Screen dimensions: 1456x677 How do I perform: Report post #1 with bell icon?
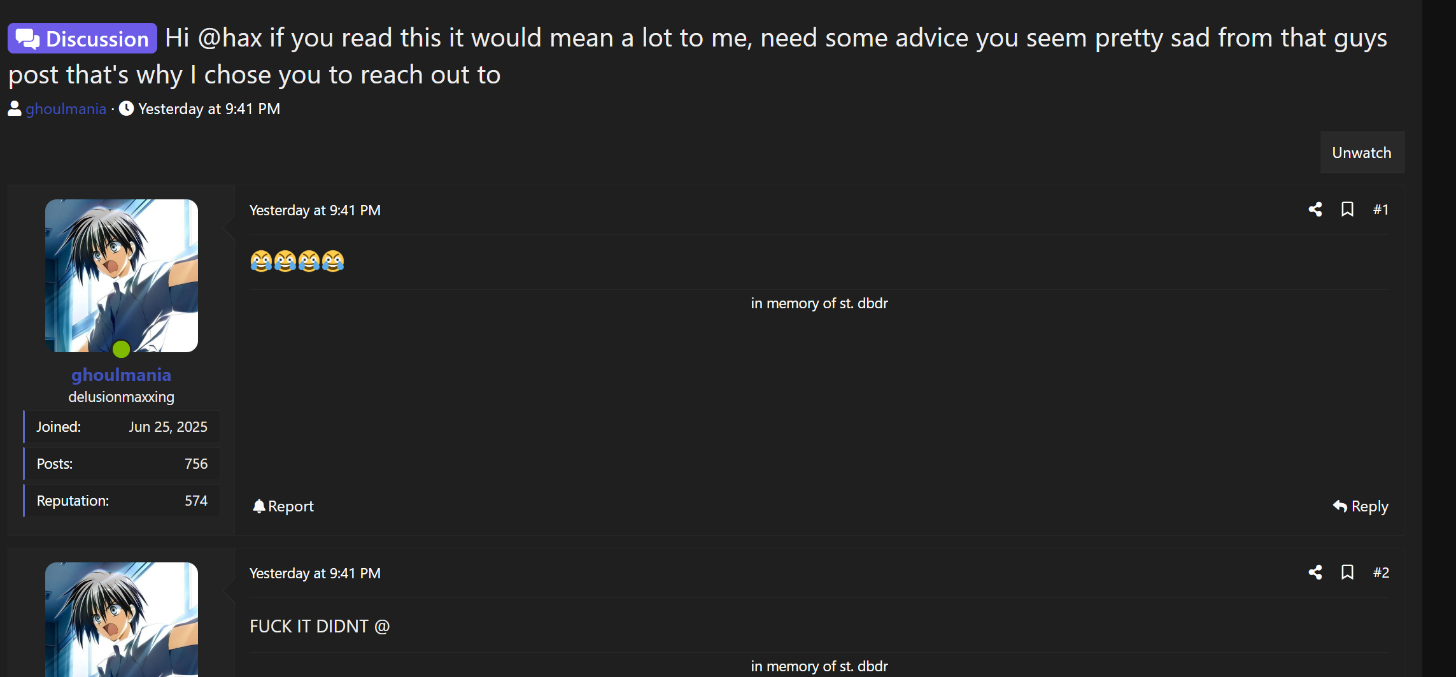[283, 506]
